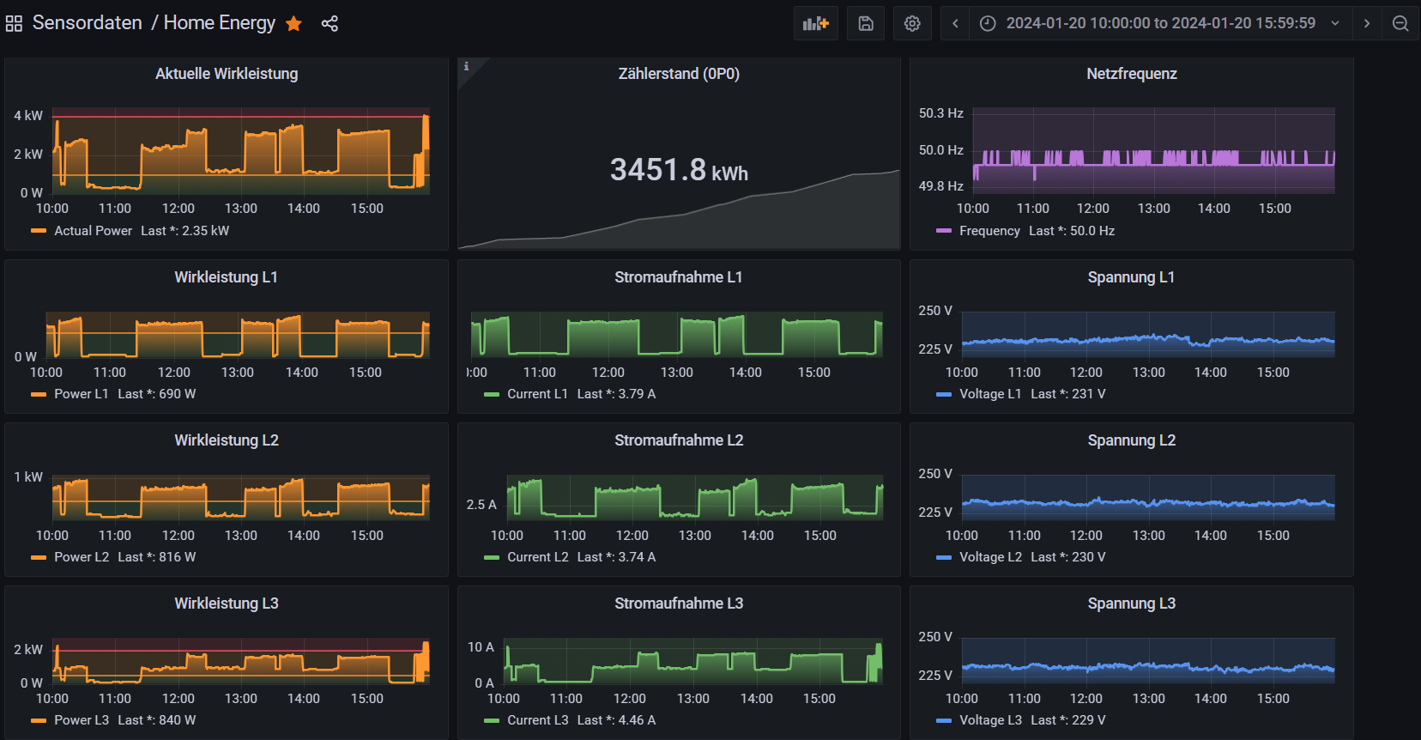The width and height of the screenshot is (1421, 740).
Task: Click the 4 kW axis label
Action: click(x=28, y=116)
